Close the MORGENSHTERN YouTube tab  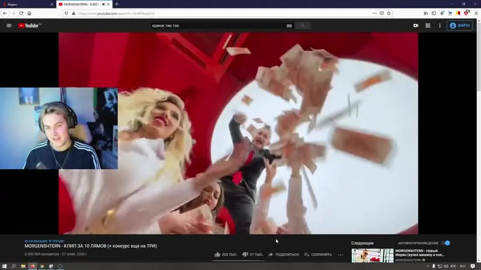tap(108, 4)
